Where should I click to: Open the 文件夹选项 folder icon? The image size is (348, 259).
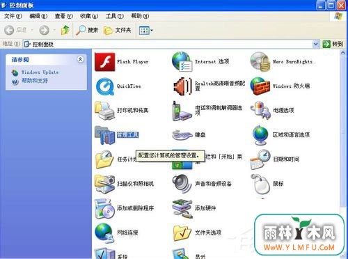tap(182, 233)
